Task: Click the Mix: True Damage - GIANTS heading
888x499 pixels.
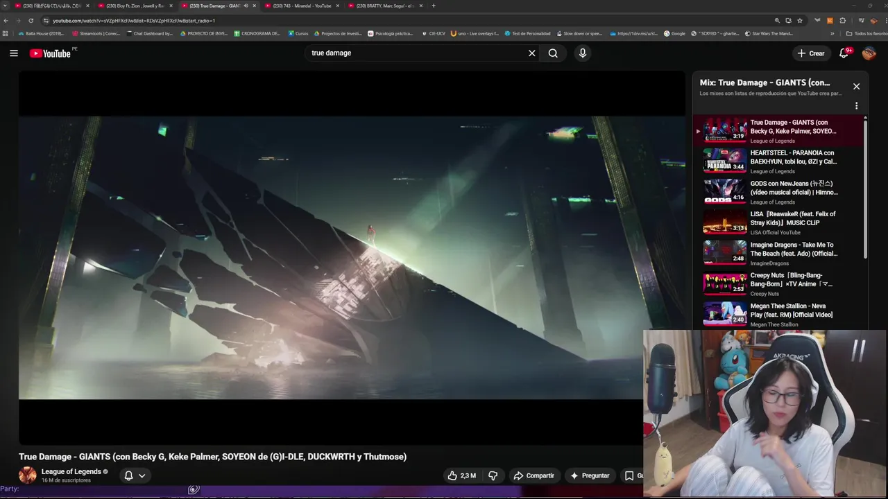Action: [765, 82]
